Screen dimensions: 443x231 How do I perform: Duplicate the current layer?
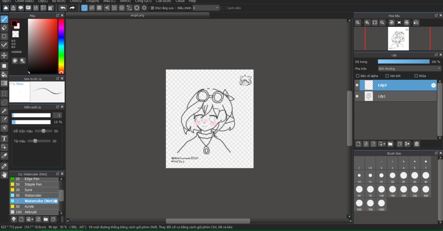click(x=399, y=144)
